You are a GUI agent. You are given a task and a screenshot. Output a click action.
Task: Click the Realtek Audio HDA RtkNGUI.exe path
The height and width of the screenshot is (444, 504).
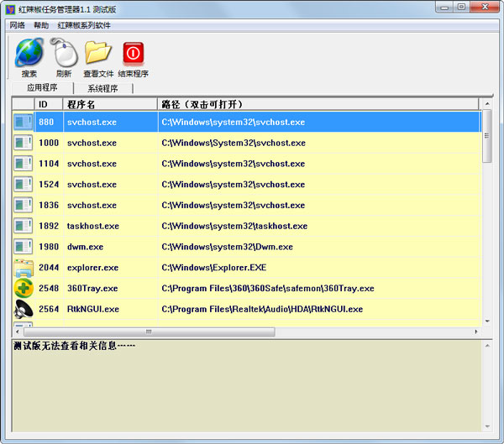pyautogui.click(x=262, y=309)
